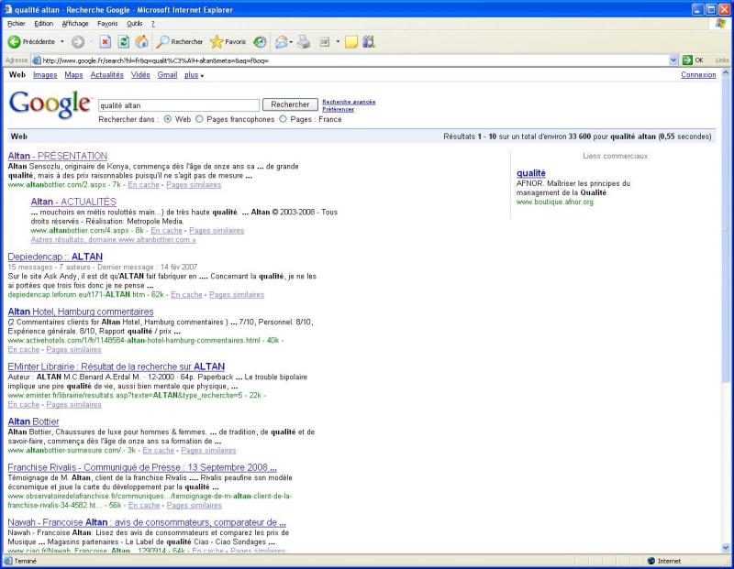
Task: Open the Edition menu
Action: coord(43,24)
